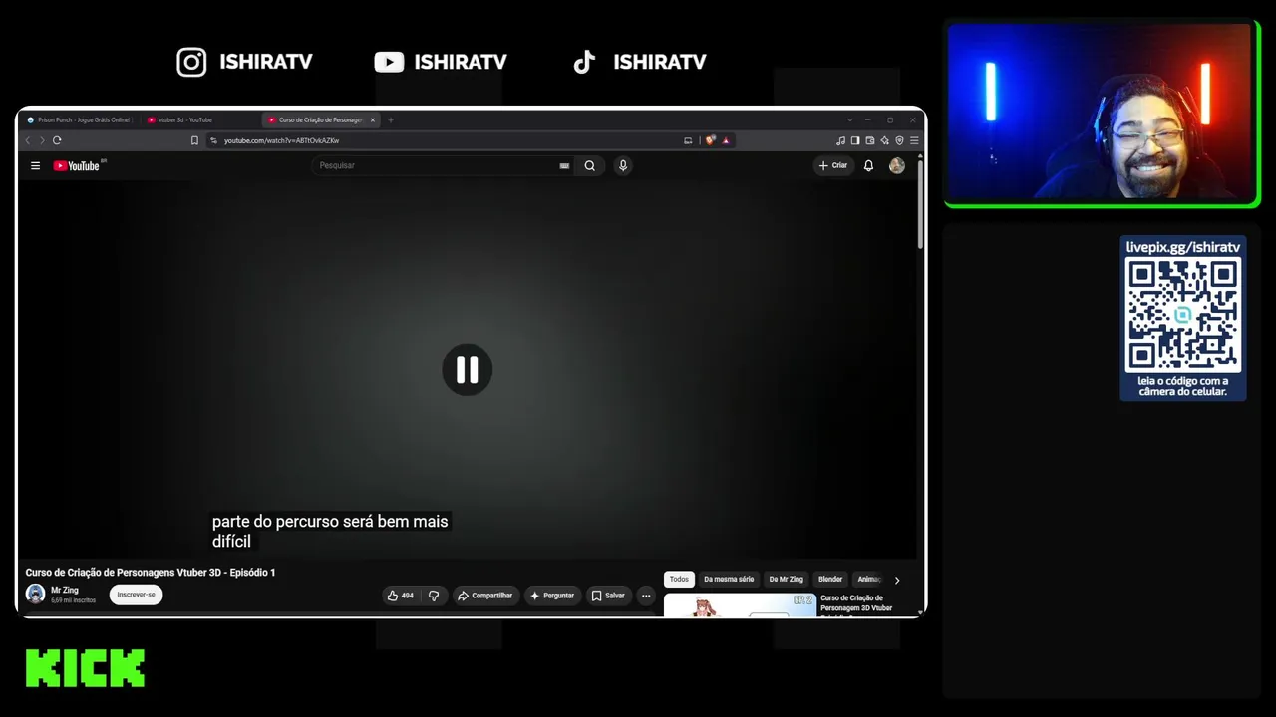Click the Perguntar ask button
This screenshot has height=717, width=1276.
pyautogui.click(x=553, y=596)
